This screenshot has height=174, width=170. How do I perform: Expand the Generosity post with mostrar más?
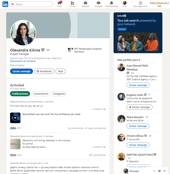(98, 147)
